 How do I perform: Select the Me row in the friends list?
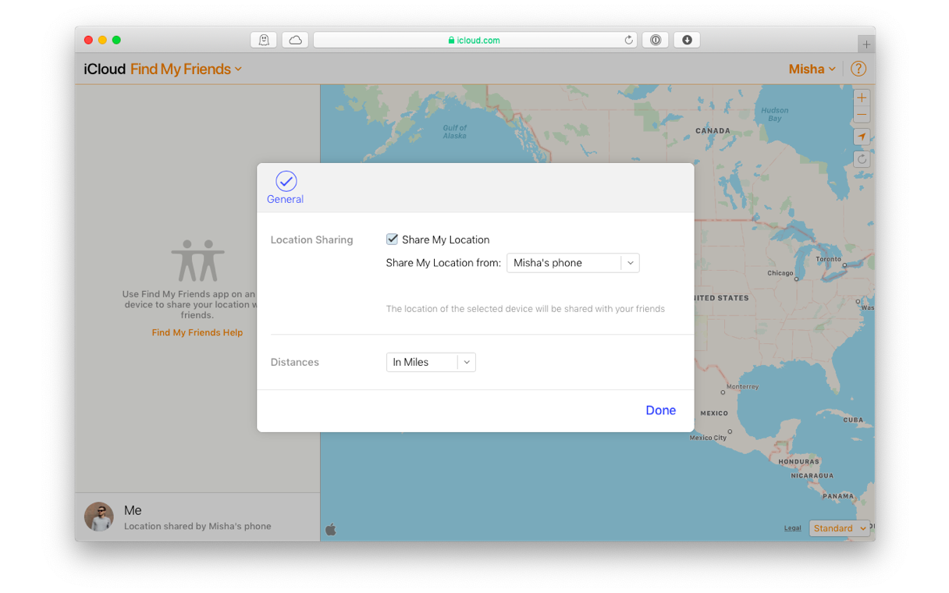tap(197, 517)
